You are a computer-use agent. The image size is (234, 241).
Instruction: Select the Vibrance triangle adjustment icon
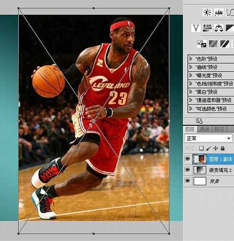(196, 28)
